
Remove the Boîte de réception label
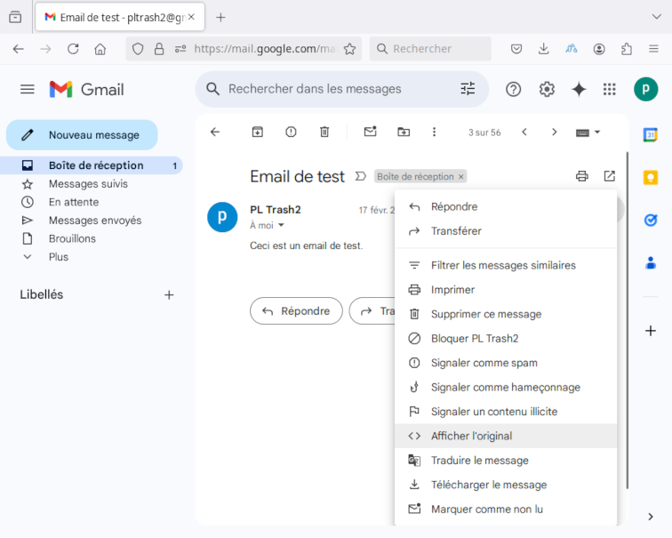point(460,177)
